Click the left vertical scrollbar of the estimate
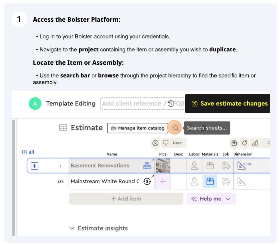This screenshot has width=280, height=245. (14, 178)
